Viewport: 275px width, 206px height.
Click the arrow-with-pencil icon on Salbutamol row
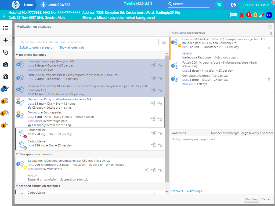point(153,170)
